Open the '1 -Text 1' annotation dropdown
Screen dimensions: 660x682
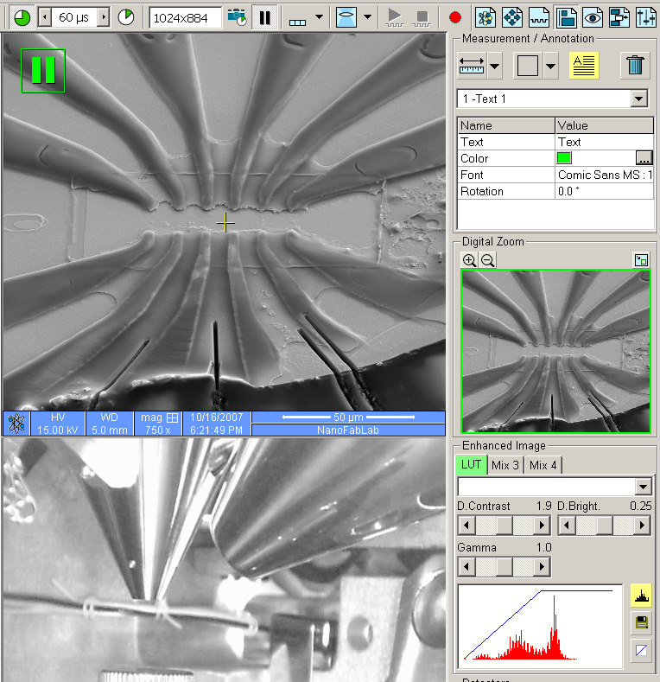click(x=639, y=99)
